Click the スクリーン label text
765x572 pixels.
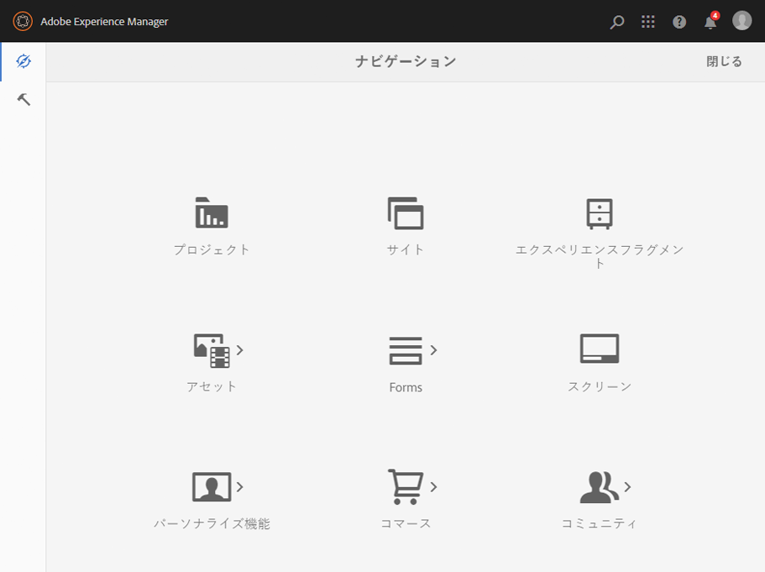599,386
